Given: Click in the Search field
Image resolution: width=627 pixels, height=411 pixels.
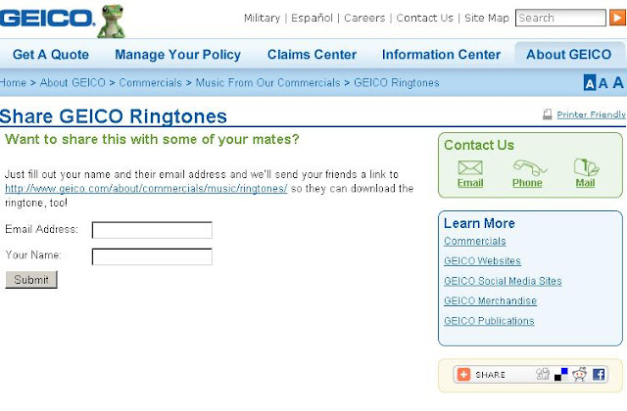Looking at the screenshot, I should [x=560, y=18].
